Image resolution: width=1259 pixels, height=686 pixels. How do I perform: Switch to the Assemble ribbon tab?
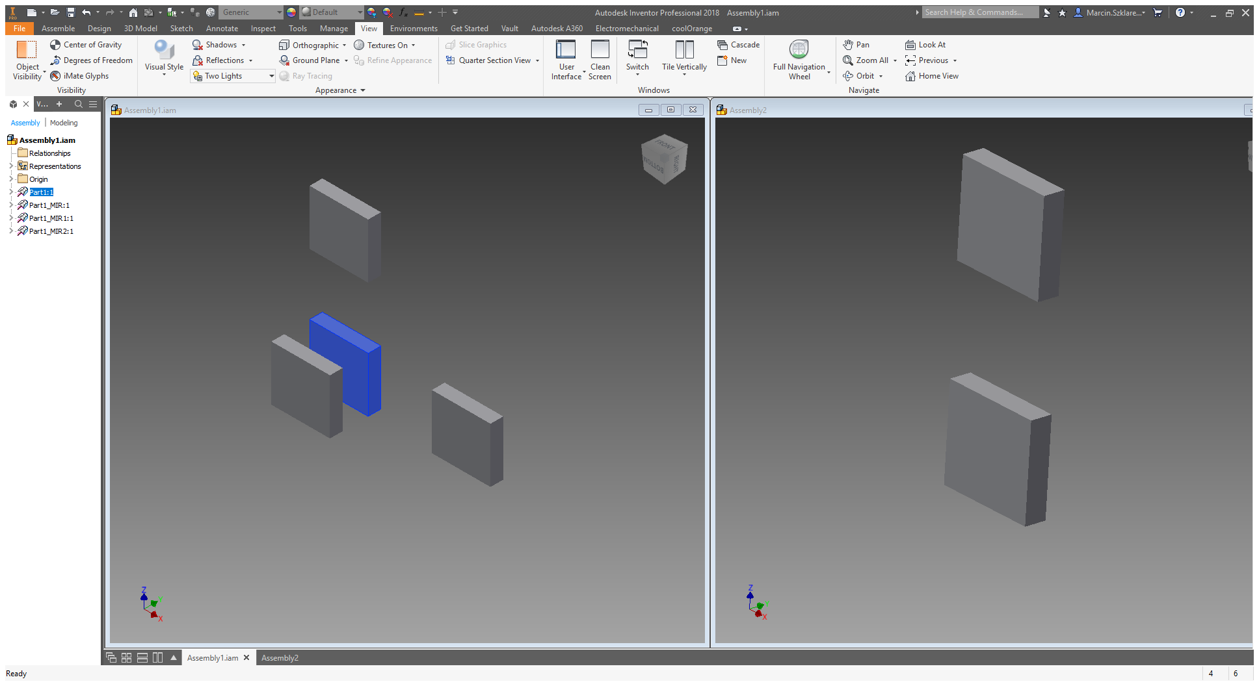tap(58, 28)
